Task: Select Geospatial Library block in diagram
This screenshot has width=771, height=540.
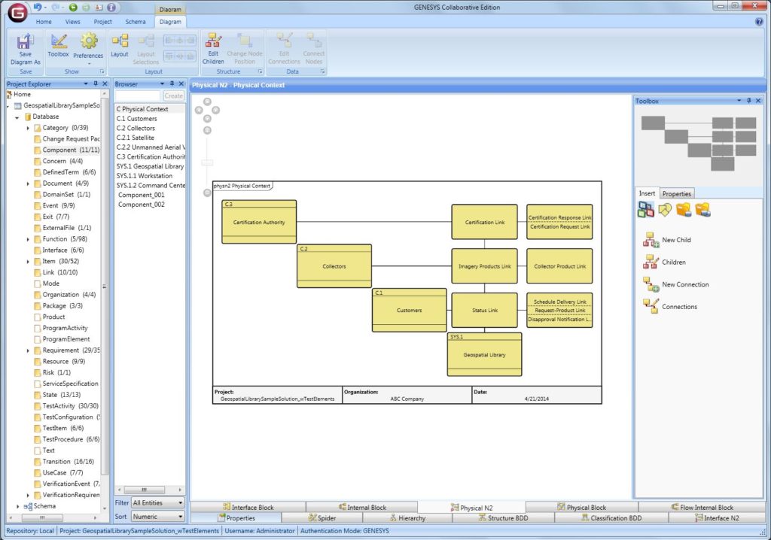Action: (484, 354)
